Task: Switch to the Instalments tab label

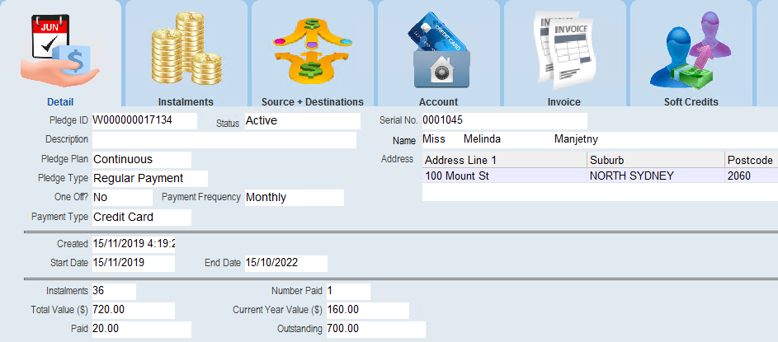Action: click(x=186, y=102)
